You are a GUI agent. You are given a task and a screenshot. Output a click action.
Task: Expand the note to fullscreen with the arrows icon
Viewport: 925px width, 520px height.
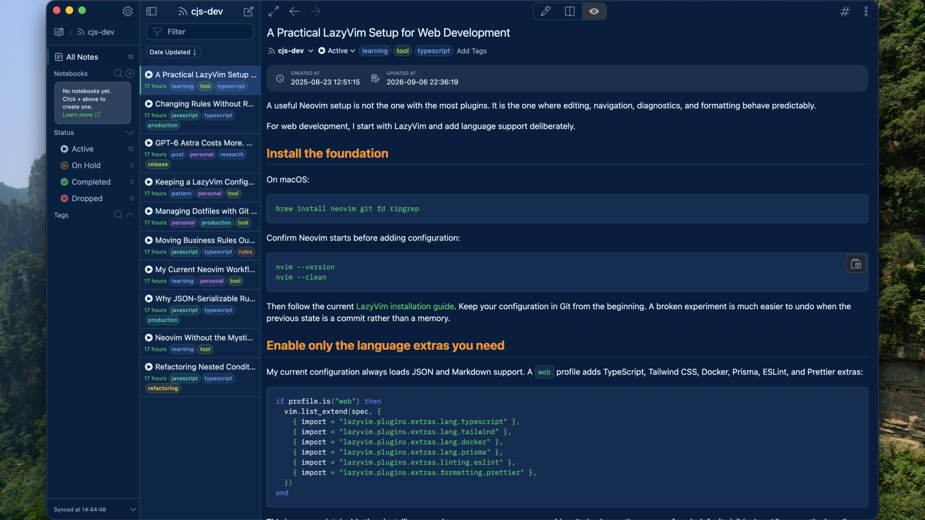274,11
